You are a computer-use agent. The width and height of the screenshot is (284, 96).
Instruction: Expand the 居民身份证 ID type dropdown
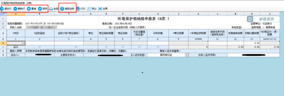(x=187, y=55)
